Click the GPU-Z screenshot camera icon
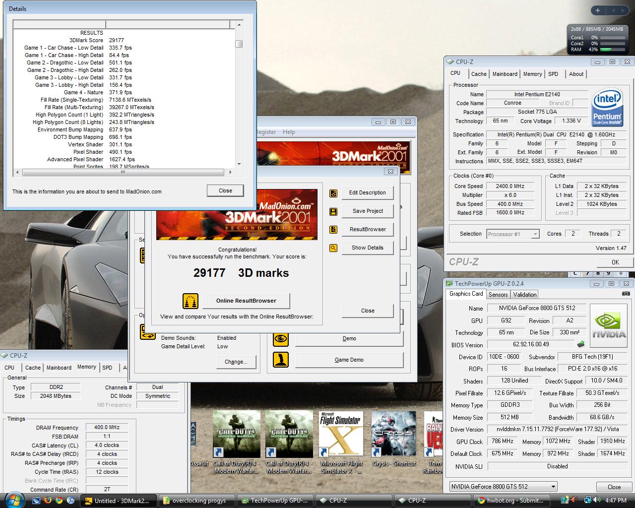Screen dimensions: 635x508 [x=626, y=294]
